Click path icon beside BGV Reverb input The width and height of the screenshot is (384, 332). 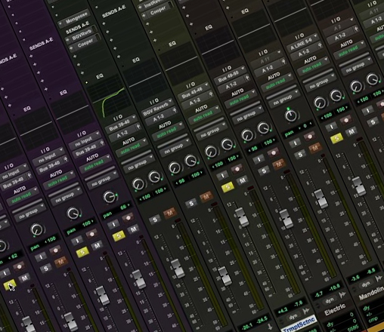pos(175,110)
